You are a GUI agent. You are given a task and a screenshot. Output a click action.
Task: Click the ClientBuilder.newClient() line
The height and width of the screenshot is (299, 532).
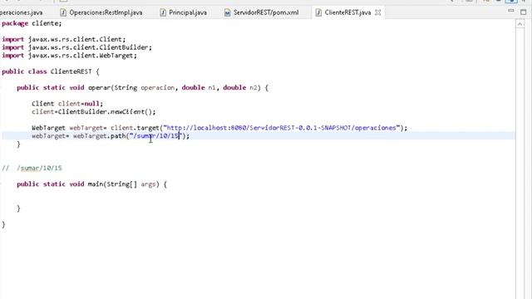click(x=94, y=112)
